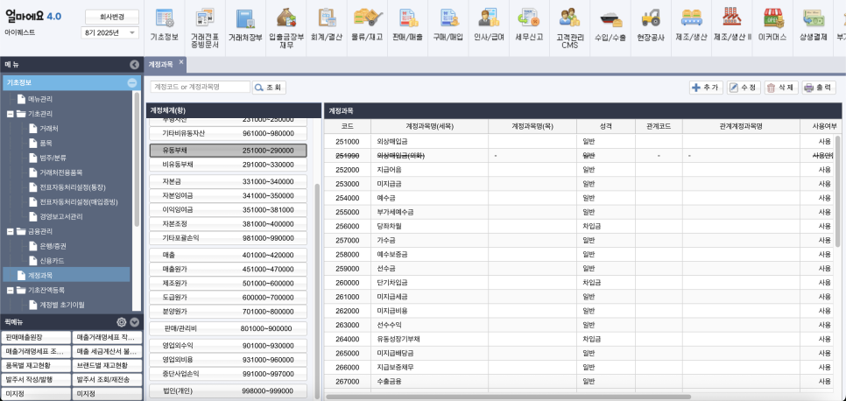Viewport: 846px width, 401px height.
Task: Open the 거래처장부 module icon
Action: pyautogui.click(x=245, y=25)
